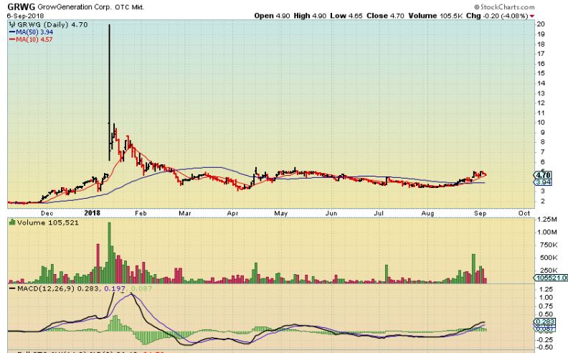The image size is (568, 353).
Task: Click the MACD(12,26,9) 0.283 legend
Action: pos(60,289)
